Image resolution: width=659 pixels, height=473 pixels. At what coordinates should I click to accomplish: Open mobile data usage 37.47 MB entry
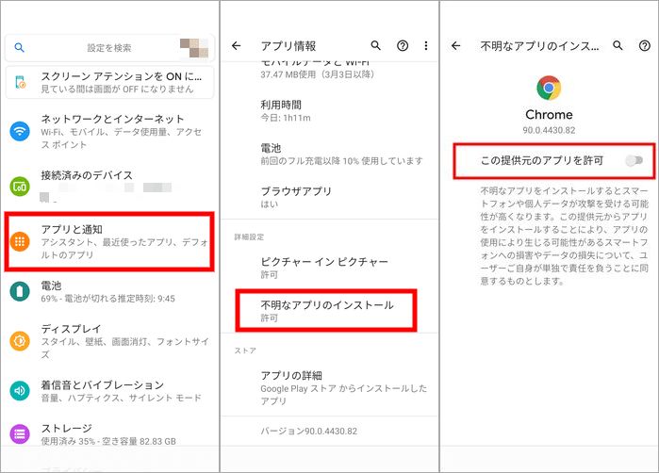click(x=330, y=70)
